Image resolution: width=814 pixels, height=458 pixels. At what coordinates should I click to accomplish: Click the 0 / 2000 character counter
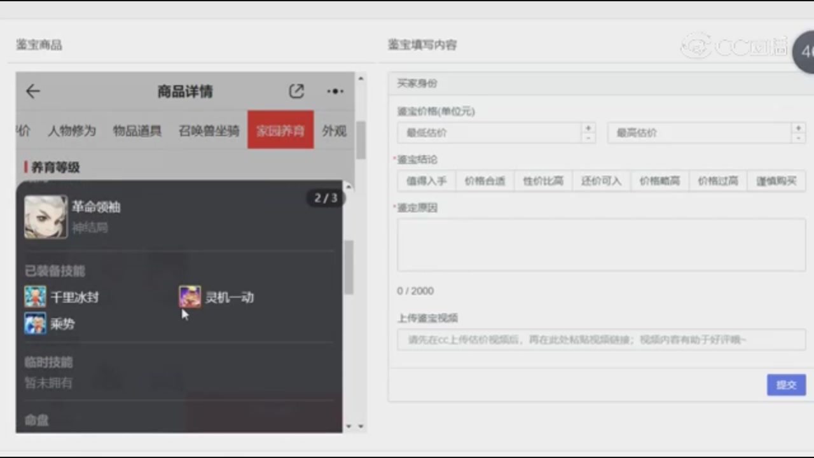tap(415, 291)
